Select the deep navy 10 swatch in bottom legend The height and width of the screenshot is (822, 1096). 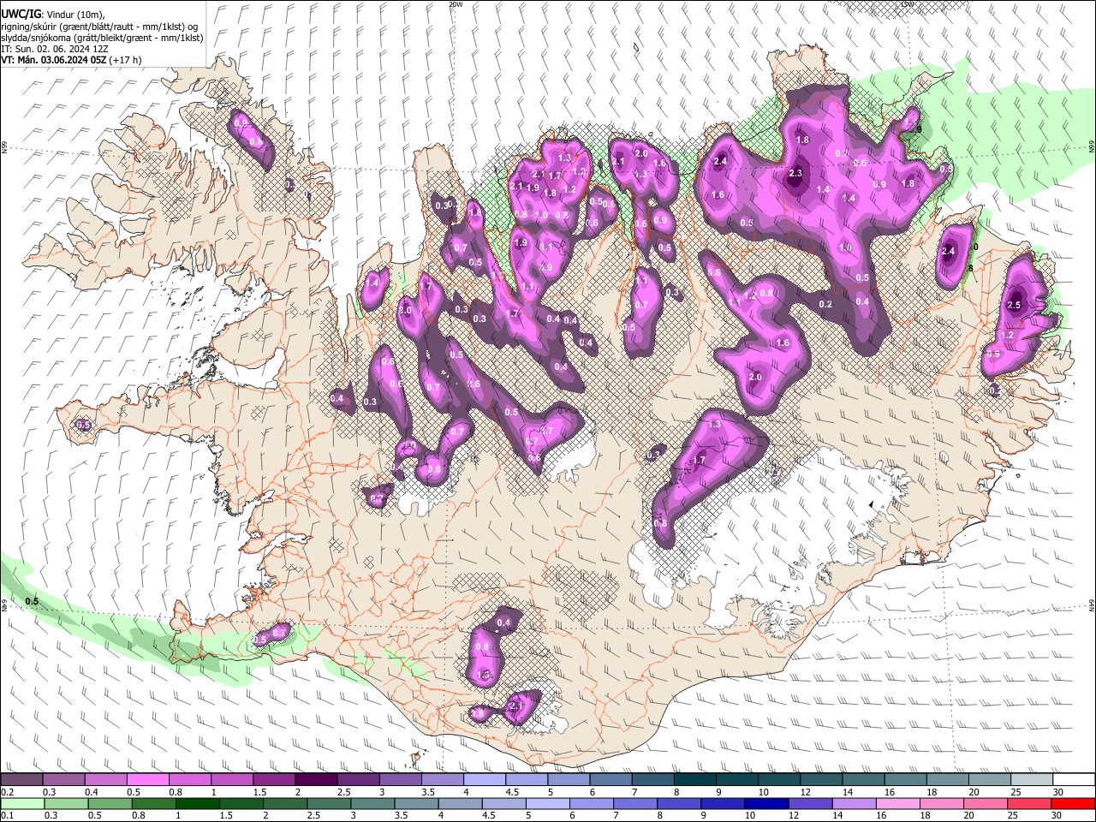coord(765,803)
